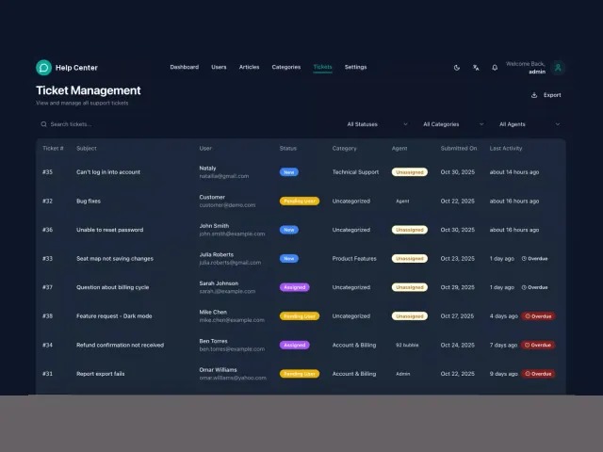Click the Pending User status of ticket #32
The height and width of the screenshot is (452, 603).
[300, 201]
